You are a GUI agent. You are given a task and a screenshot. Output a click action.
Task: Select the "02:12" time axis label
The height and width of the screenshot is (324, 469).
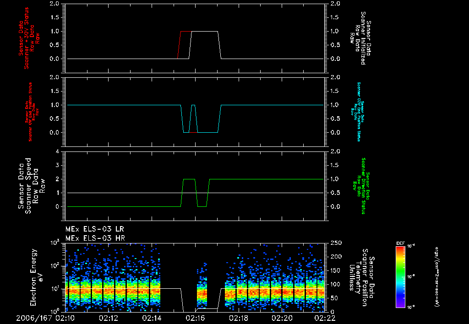(108, 318)
